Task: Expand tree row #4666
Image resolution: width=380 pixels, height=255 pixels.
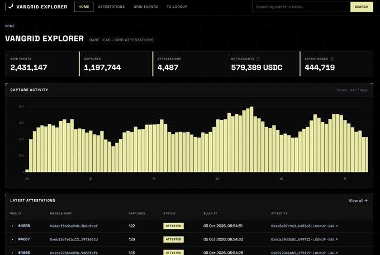Action: [12, 253]
